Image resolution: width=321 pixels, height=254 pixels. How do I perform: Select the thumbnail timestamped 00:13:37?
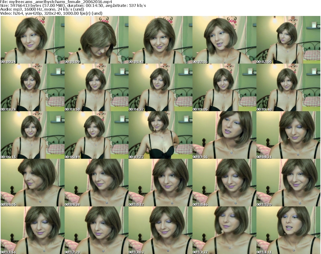pos(224,230)
